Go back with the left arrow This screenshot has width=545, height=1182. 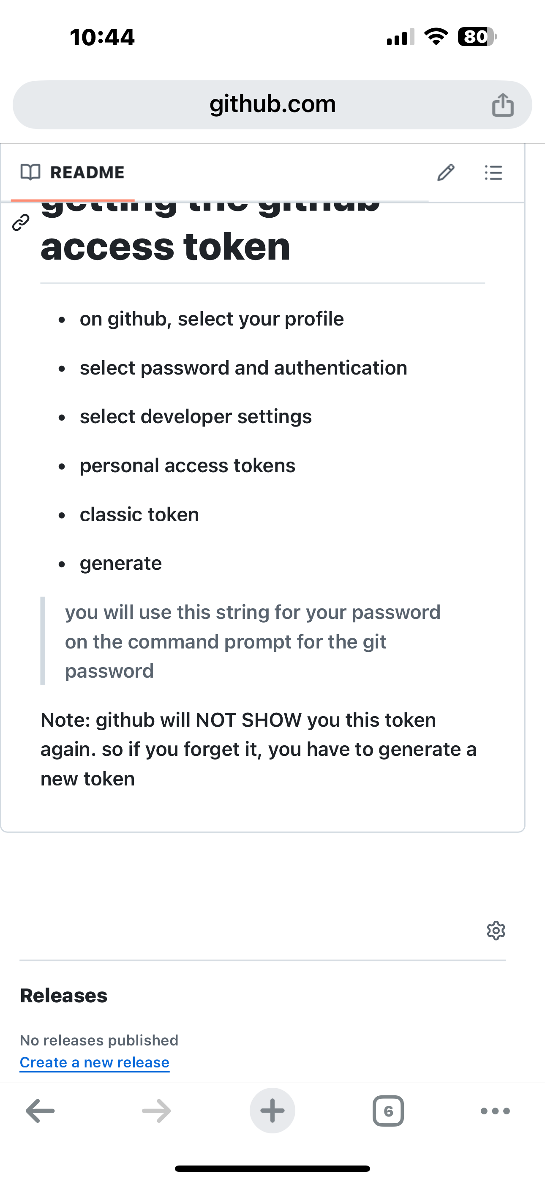(41, 1111)
